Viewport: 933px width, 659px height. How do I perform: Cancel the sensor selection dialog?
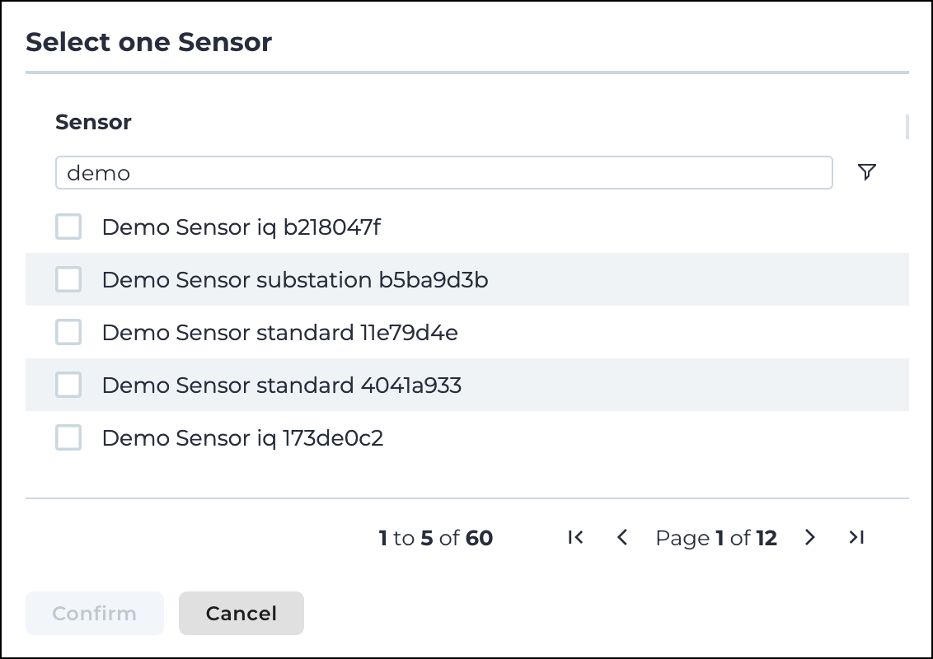coord(241,613)
